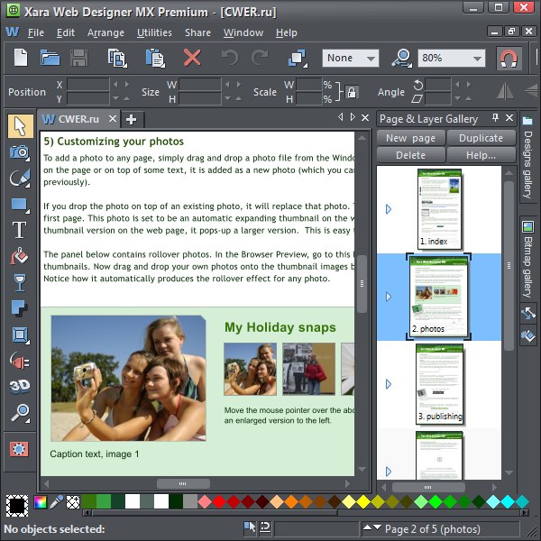Paste from the clipboard icon
Image resolution: width=541 pixels, height=541 pixels.
(x=155, y=58)
